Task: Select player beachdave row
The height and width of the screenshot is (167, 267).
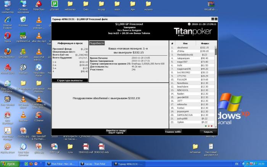Action: pyautogui.click(x=192, y=87)
